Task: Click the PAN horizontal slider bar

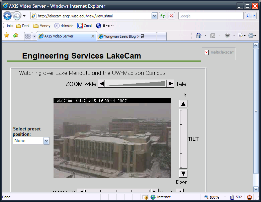Action: tap(118, 191)
